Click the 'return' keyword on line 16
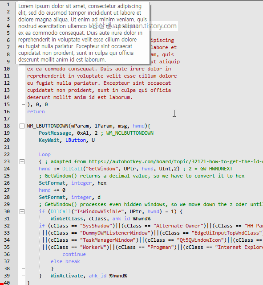This screenshot has width=263, height=285. 36,112
